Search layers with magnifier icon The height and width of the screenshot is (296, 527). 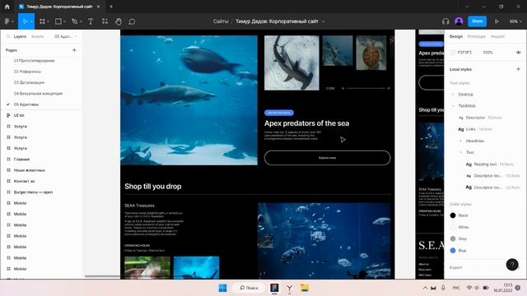8,36
